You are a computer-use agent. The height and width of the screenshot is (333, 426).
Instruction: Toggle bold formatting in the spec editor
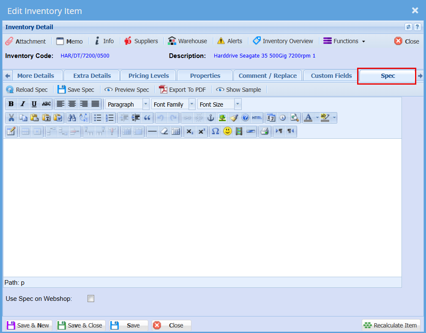pyautogui.click(x=11, y=104)
